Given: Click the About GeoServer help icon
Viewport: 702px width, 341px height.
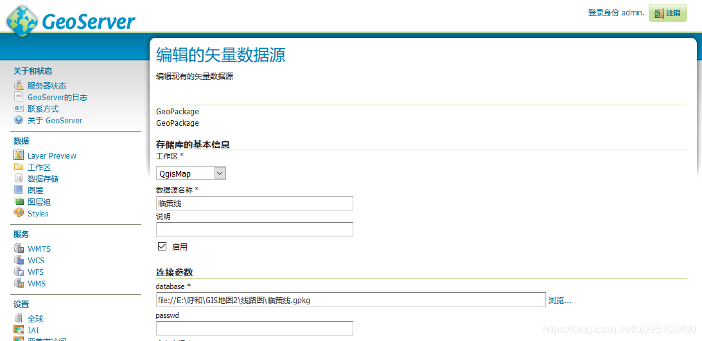Looking at the screenshot, I should 19,120.
